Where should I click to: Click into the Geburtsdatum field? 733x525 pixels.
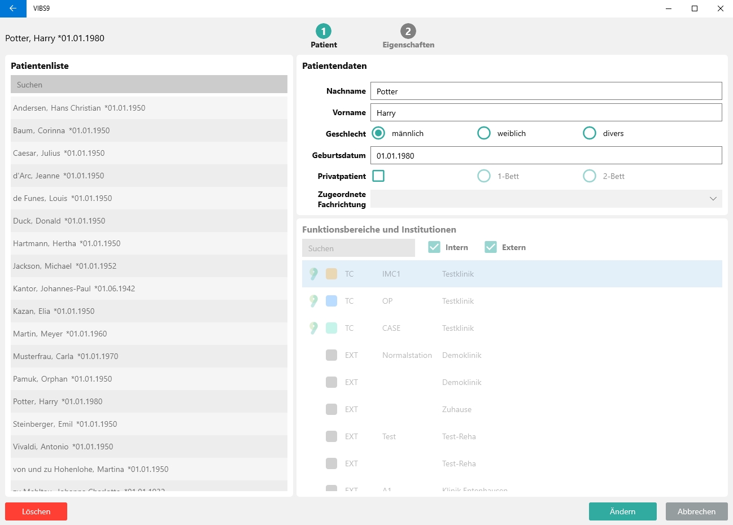point(546,155)
